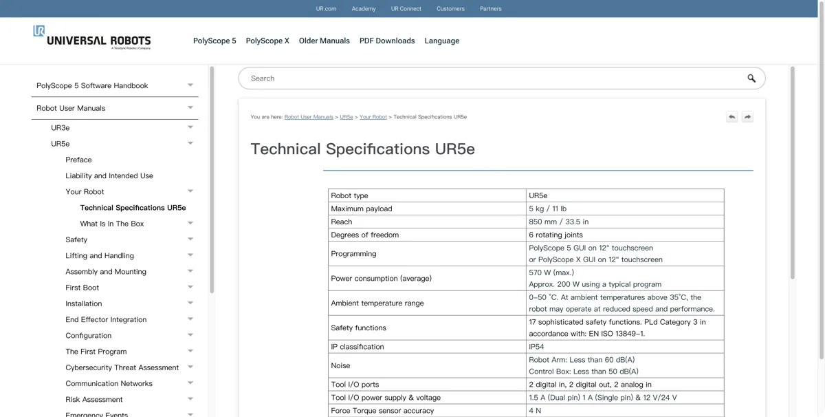The height and width of the screenshot is (417, 825).
Task: Expand Assembly and Mounting arrow
Action: click(190, 272)
